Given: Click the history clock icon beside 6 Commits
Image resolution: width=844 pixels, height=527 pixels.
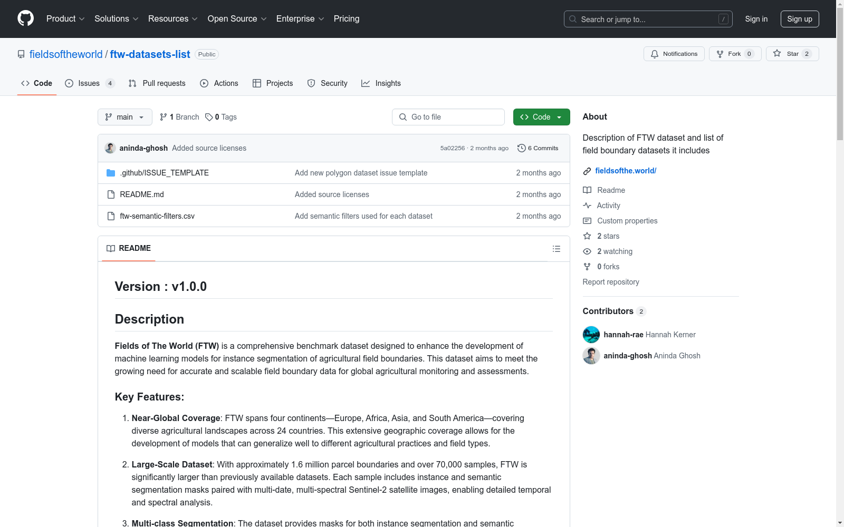Looking at the screenshot, I should [522, 148].
